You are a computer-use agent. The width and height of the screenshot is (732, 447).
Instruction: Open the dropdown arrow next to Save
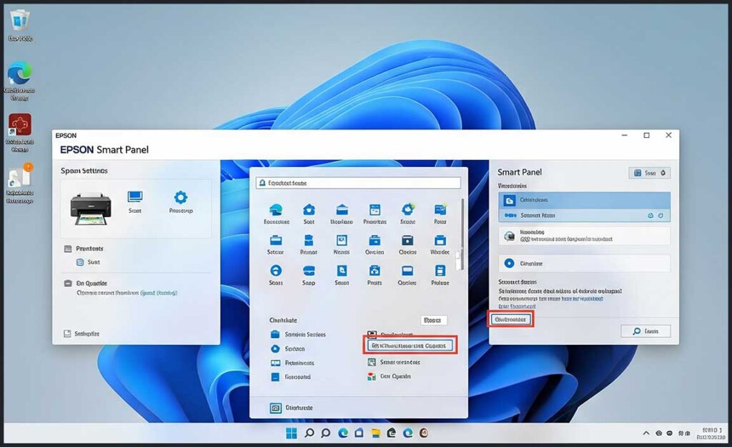point(663,173)
